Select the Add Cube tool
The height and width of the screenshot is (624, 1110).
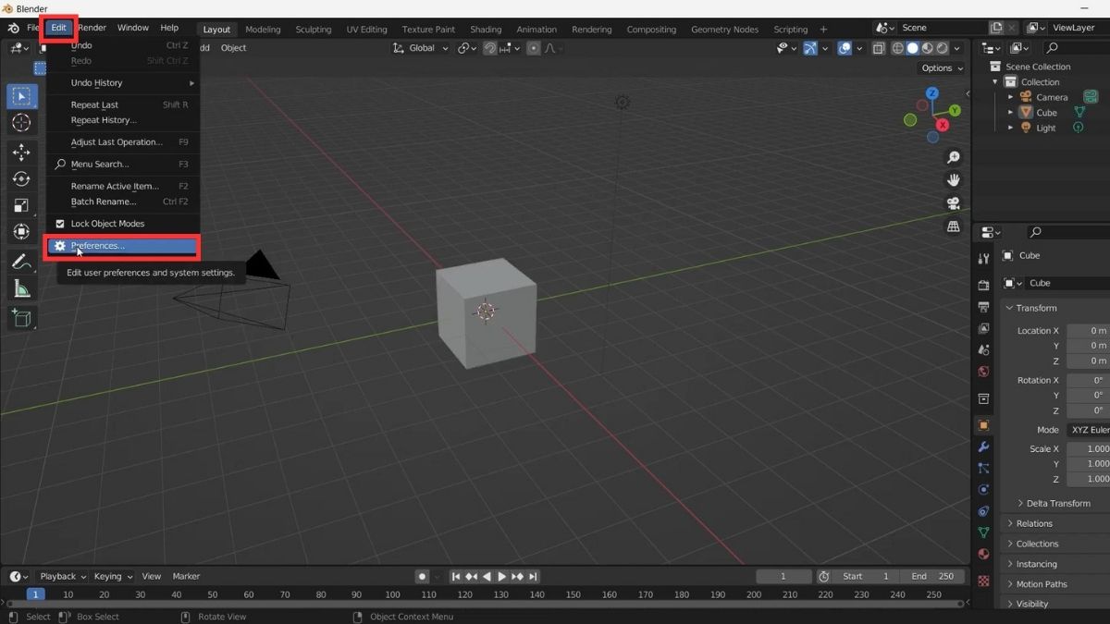[x=22, y=319]
